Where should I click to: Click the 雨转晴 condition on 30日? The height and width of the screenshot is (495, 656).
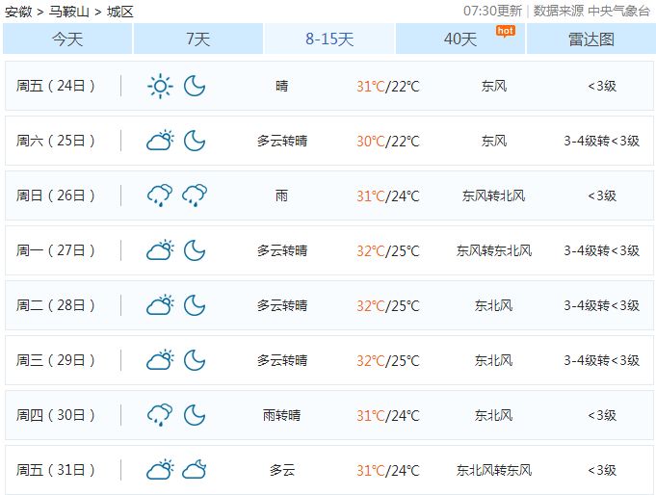coord(282,415)
